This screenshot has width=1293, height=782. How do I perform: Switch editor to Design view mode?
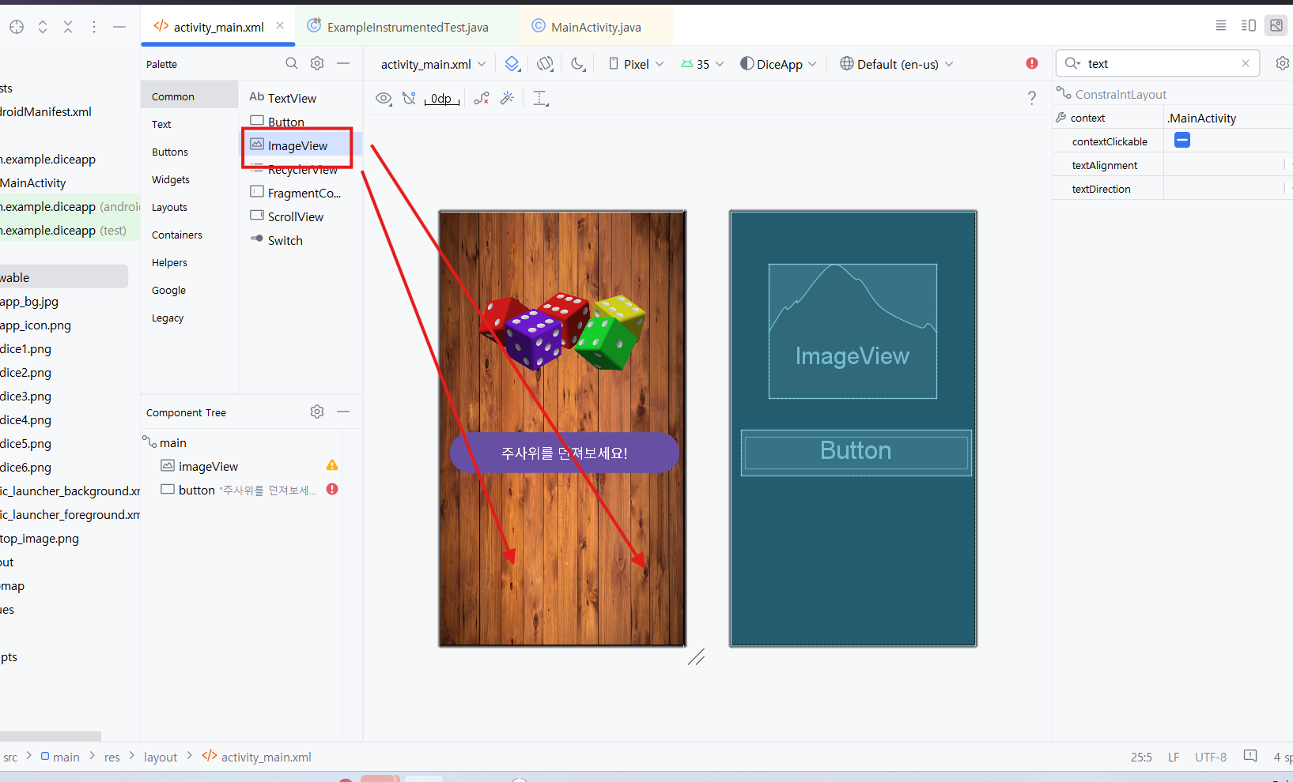(1276, 25)
